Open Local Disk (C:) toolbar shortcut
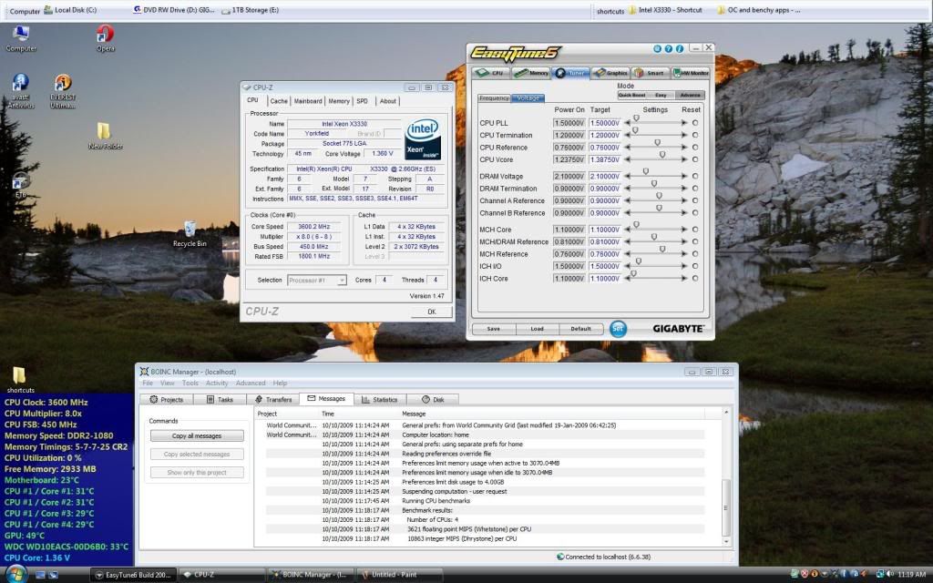The height and width of the screenshot is (583, 933). pos(70,10)
